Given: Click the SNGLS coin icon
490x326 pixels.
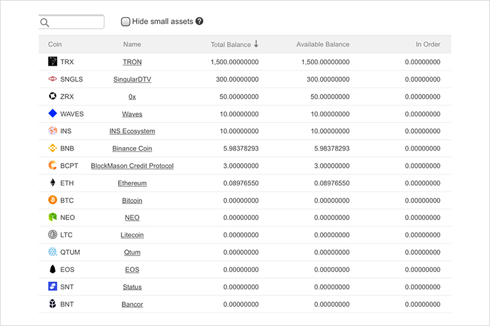Looking at the screenshot, I should (x=53, y=79).
